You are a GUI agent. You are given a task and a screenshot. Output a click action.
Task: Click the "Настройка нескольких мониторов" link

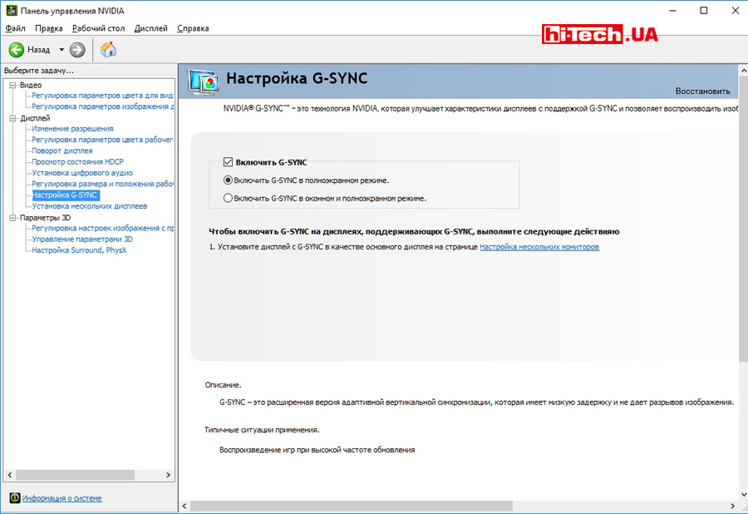pyautogui.click(x=539, y=247)
